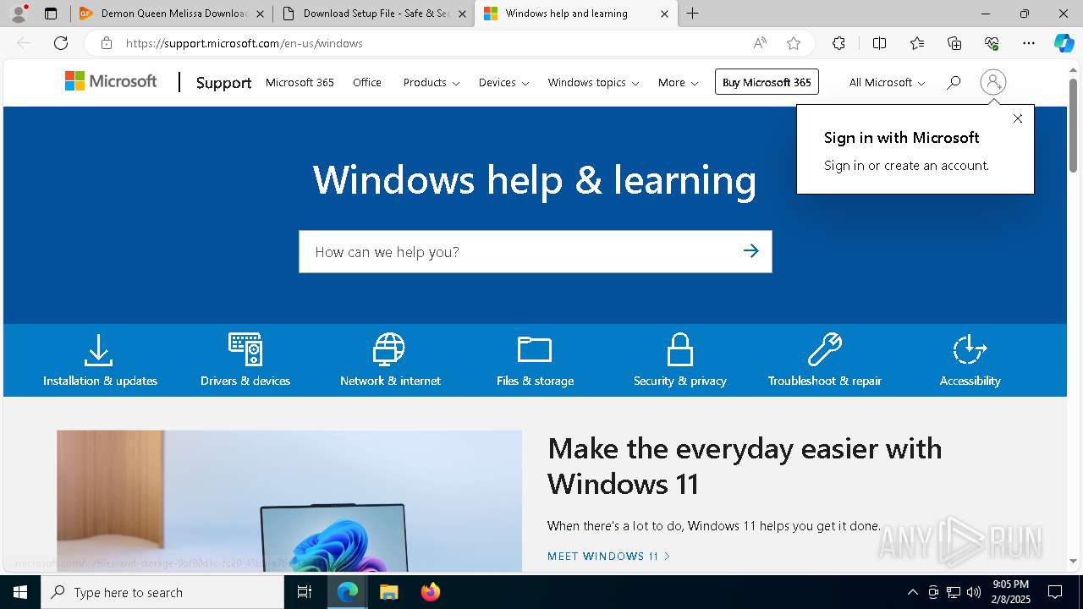Go to Support home link
The image size is (1083, 609).
(223, 82)
